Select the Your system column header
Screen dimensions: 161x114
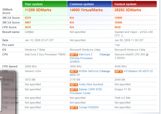click(45, 4)
